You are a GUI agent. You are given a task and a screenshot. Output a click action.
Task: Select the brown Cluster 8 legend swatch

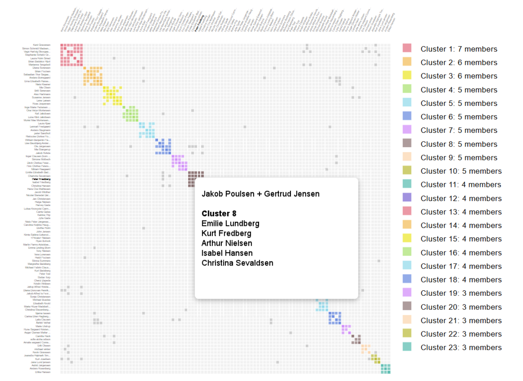tap(407, 144)
